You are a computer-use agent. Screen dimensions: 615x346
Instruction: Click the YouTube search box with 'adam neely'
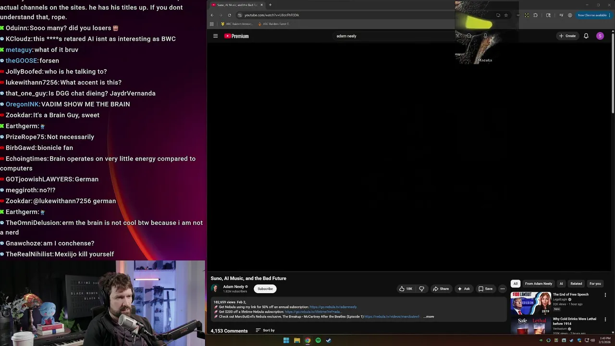click(394, 36)
